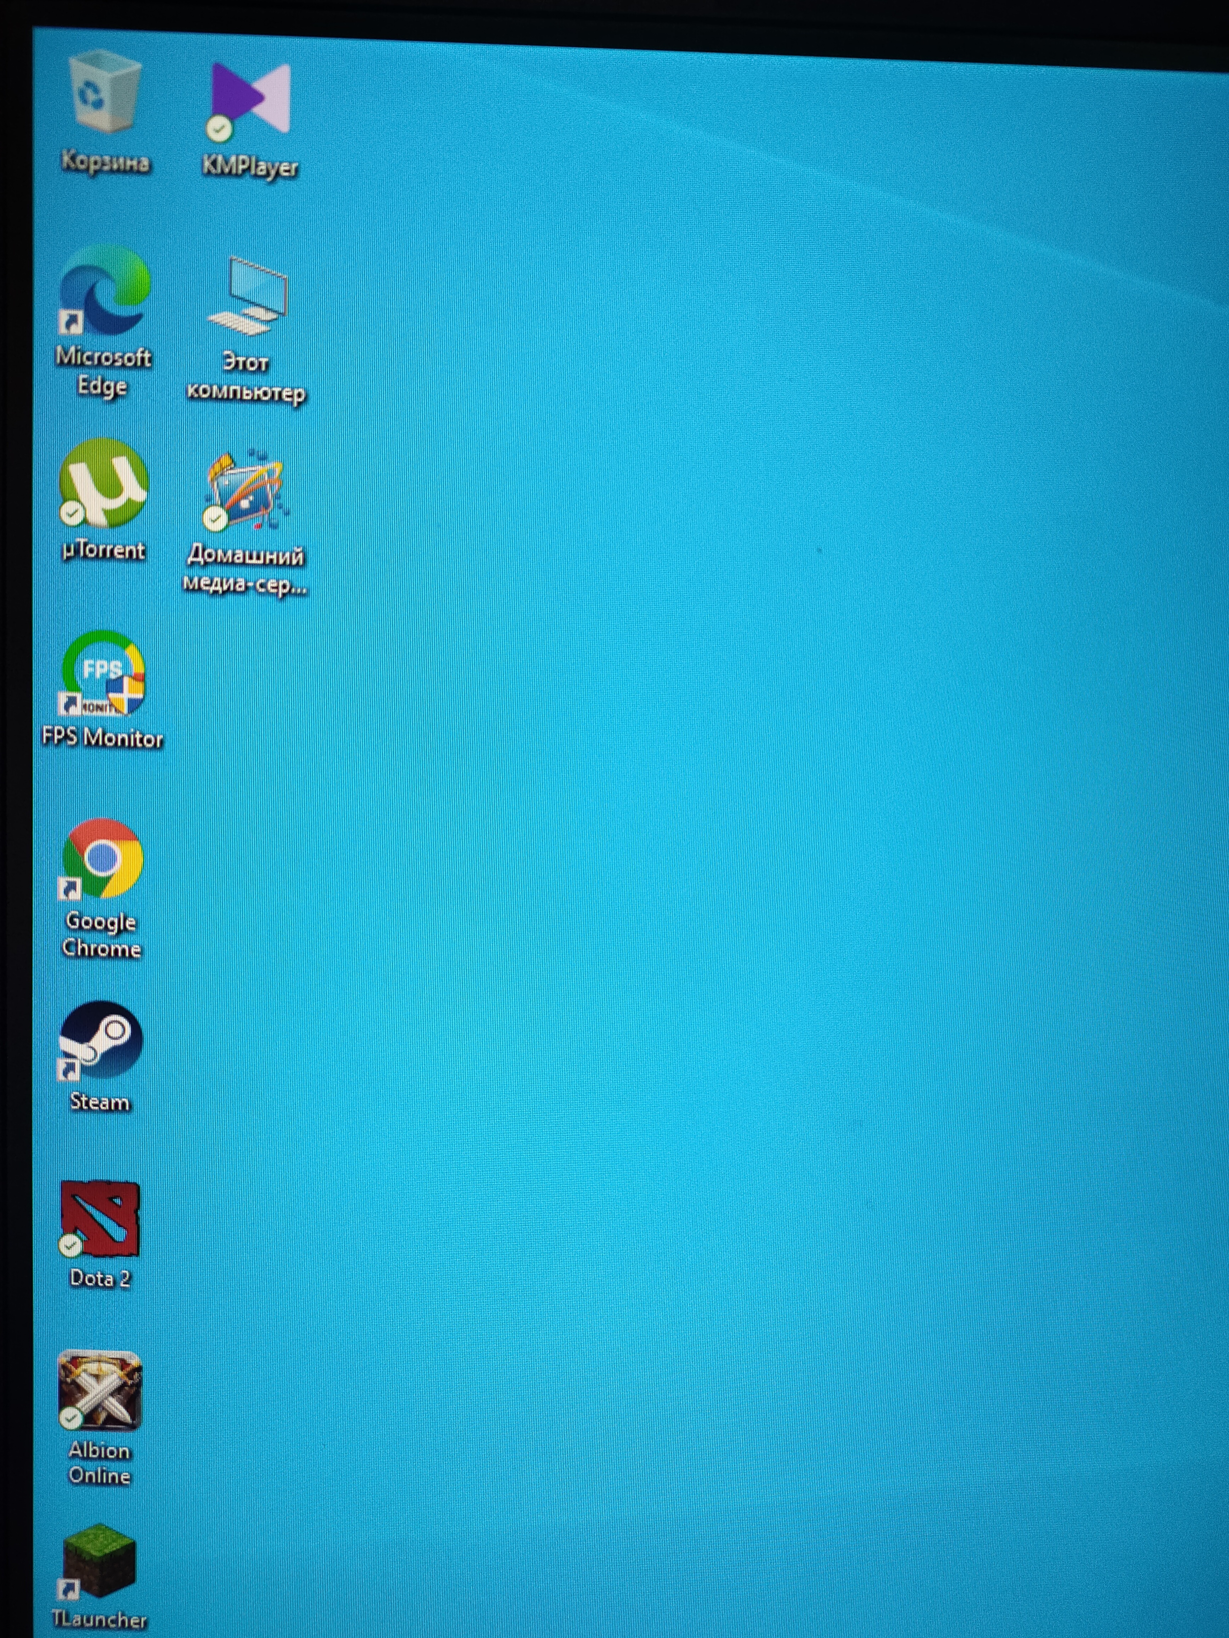This screenshot has height=1638, width=1229.
Task: Click the 'Этот компьютер' text label
Action: pos(245,377)
